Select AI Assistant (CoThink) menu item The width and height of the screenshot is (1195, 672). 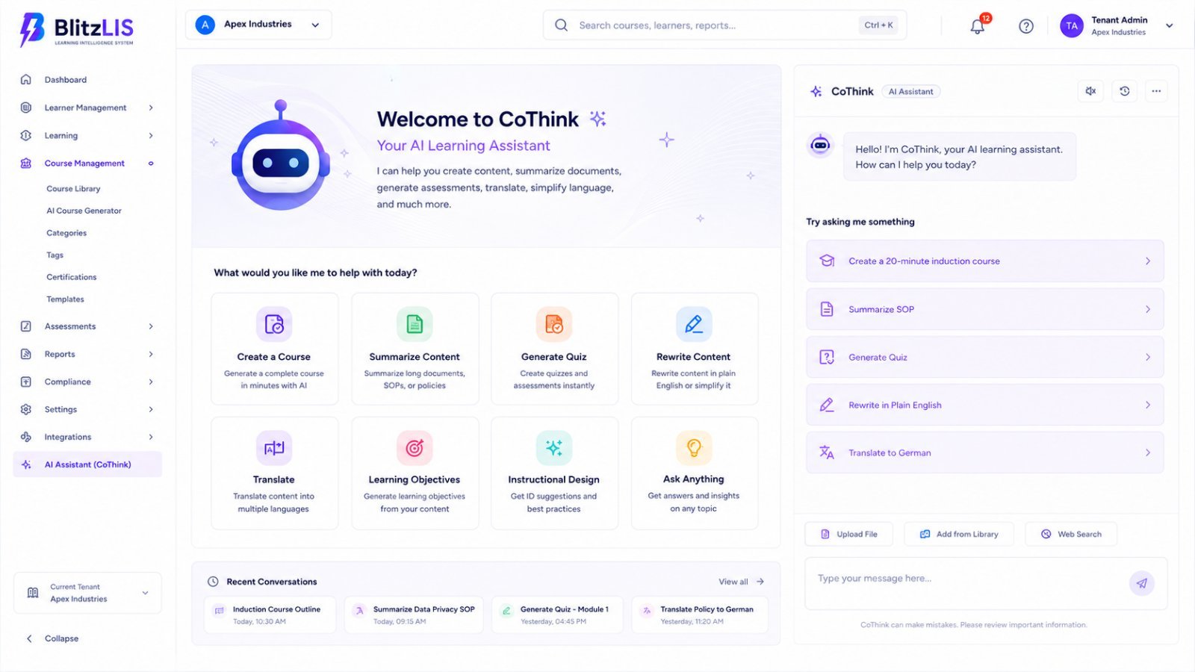pyautogui.click(x=87, y=464)
